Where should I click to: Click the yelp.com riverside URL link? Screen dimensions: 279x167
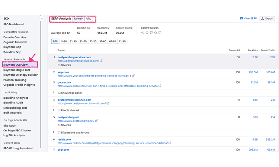pyautogui.click(x=94, y=76)
